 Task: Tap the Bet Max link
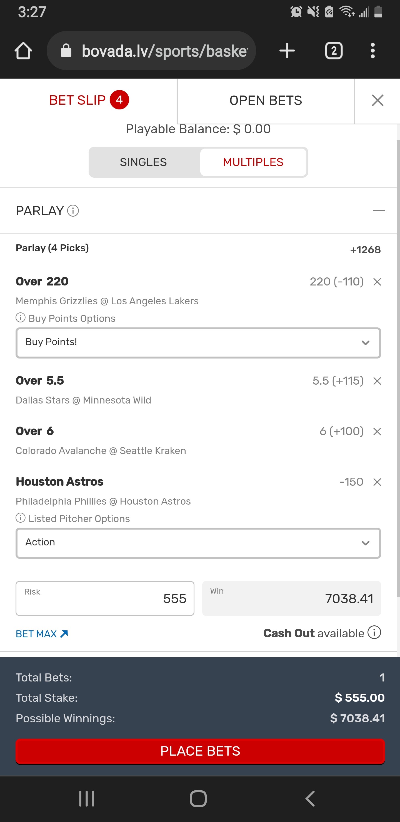42,634
